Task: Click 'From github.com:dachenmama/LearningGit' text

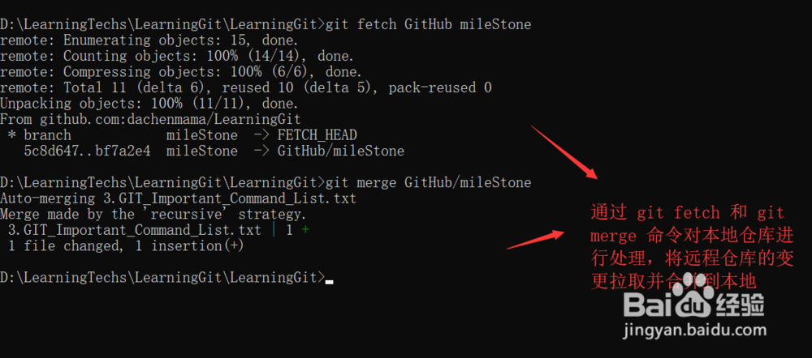Action: pyautogui.click(x=150, y=119)
